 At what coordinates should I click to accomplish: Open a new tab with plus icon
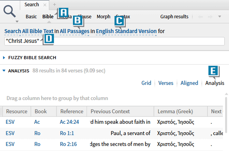54,5
